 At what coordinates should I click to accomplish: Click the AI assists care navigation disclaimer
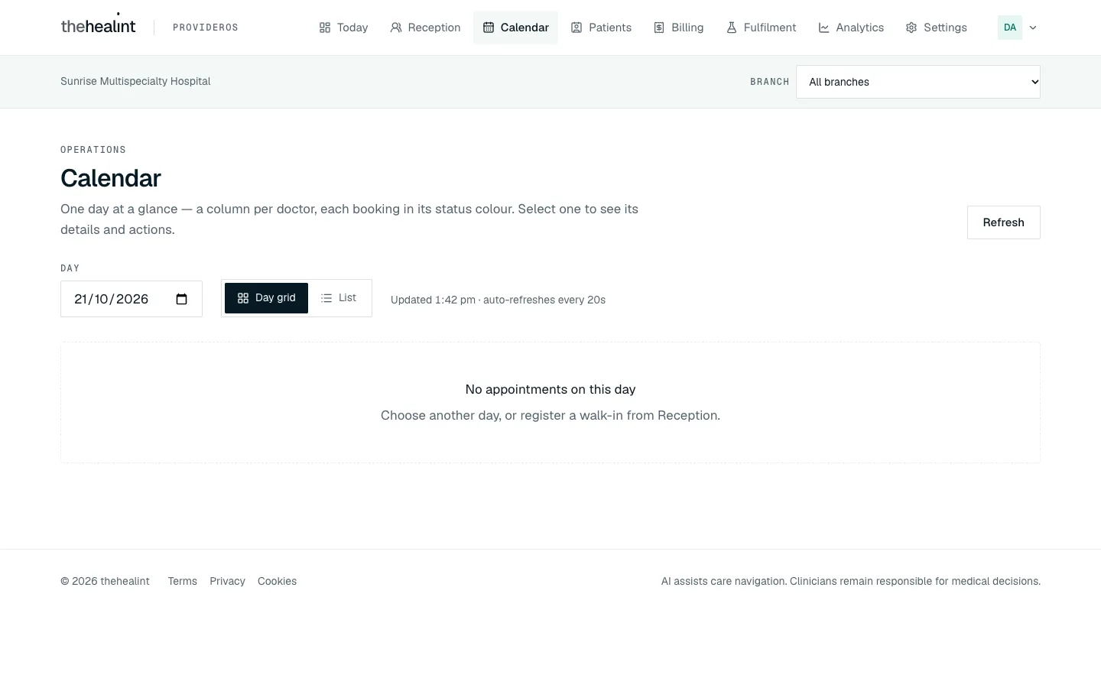851,581
